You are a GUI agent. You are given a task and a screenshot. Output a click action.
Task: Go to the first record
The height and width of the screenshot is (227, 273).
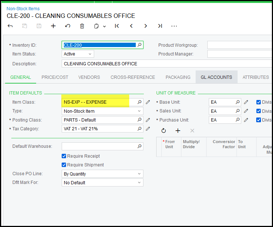117,26
